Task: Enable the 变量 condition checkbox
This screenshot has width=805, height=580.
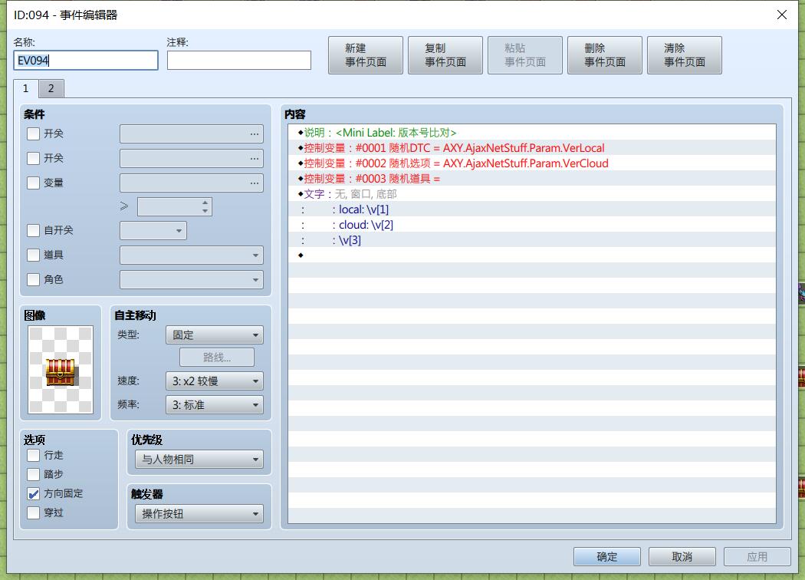Action: tap(34, 183)
